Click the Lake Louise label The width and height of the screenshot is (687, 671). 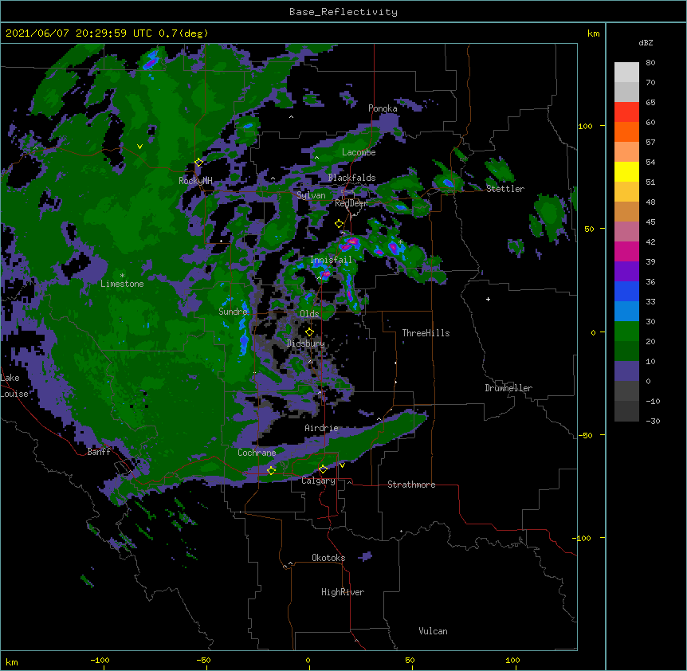click(14, 386)
